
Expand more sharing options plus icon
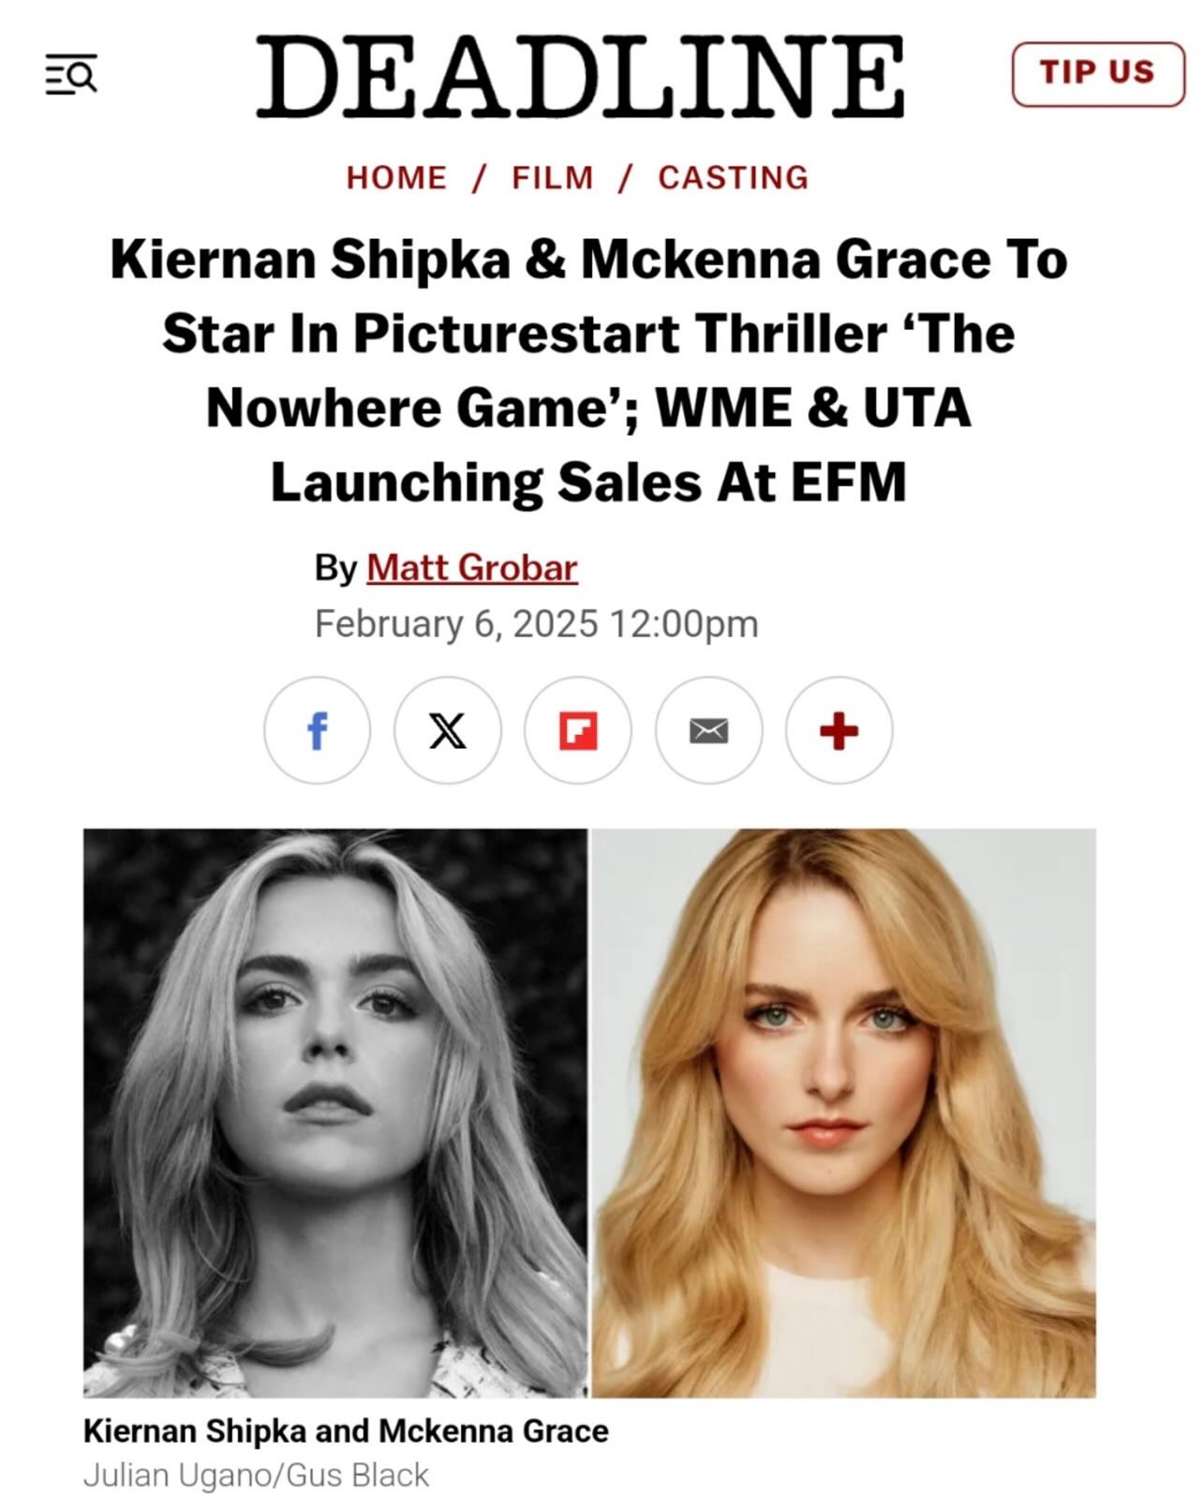pos(839,730)
